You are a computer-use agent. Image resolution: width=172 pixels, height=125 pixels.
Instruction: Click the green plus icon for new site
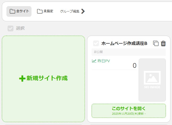[22, 78]
